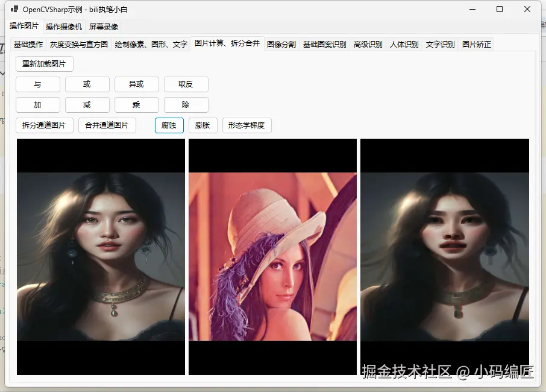Click the 重新加载图片 button
Image resolution: width=546 pixels, height=392 pixels.
44,64
